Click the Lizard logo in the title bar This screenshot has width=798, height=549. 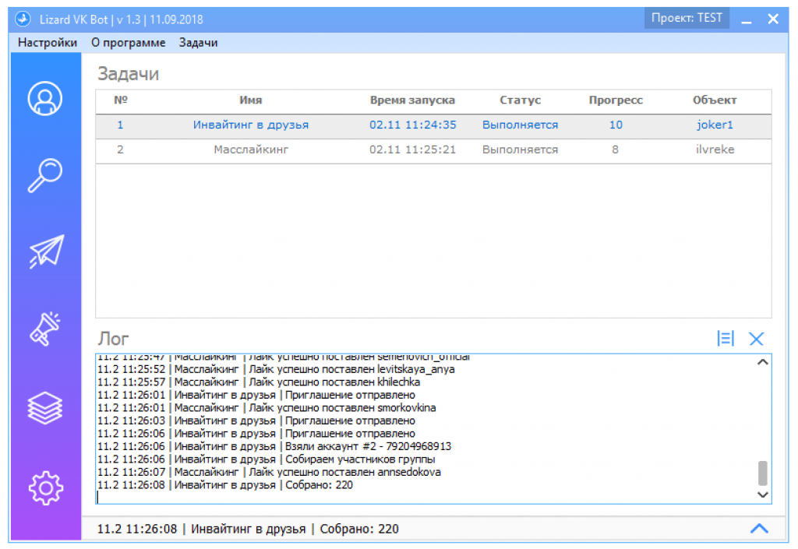[x=23, y=19]
